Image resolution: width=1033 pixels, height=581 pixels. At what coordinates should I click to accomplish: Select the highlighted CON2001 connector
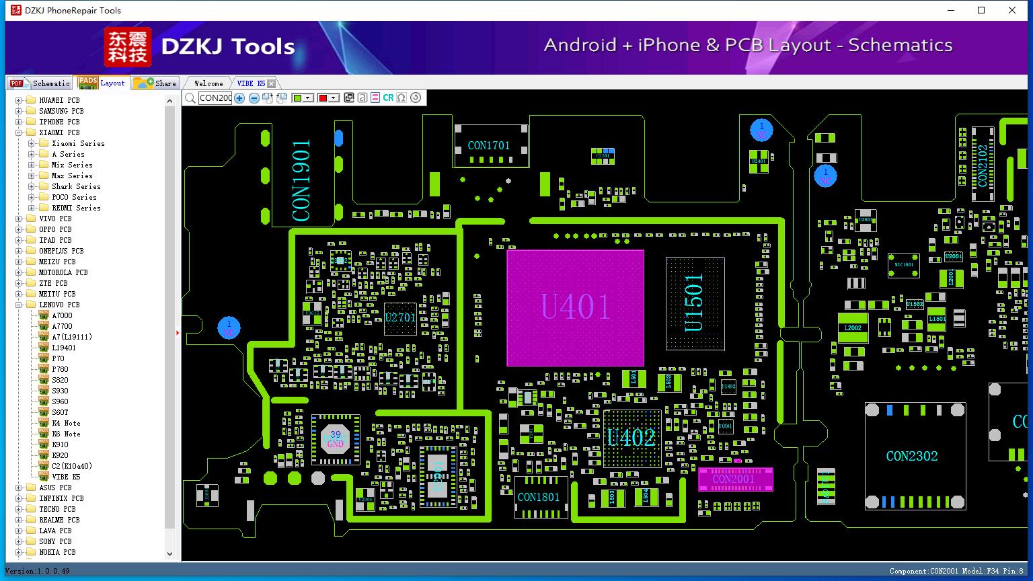point(735,479)
